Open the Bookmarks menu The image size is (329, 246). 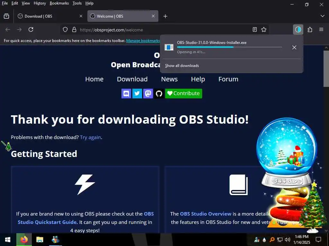[59, 3]
